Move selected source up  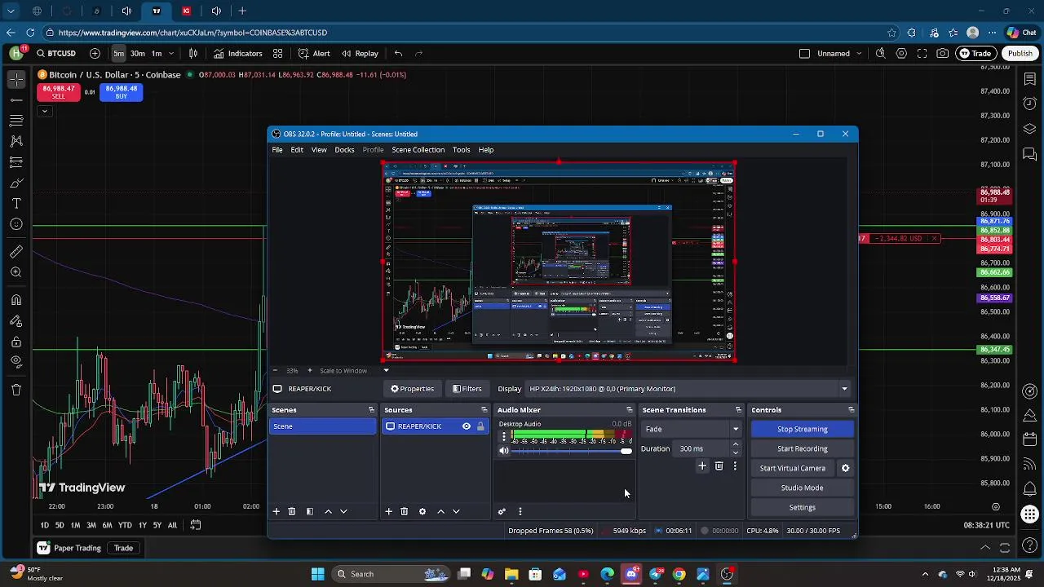pos(440,511)
